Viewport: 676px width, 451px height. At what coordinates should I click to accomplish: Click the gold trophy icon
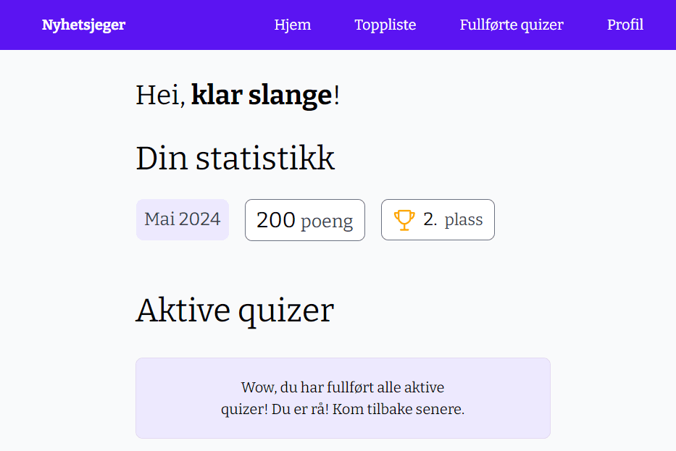[404, 220]
